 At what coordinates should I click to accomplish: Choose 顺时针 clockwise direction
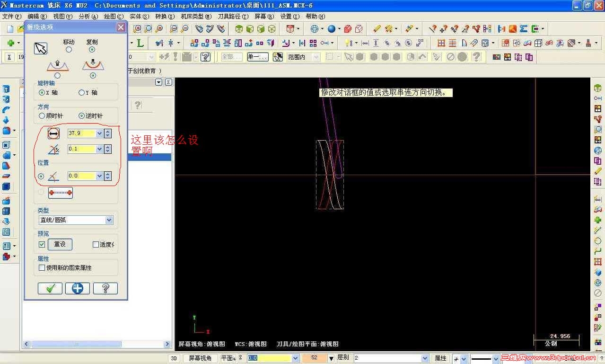pyautogui.click(x=42, y=115)
